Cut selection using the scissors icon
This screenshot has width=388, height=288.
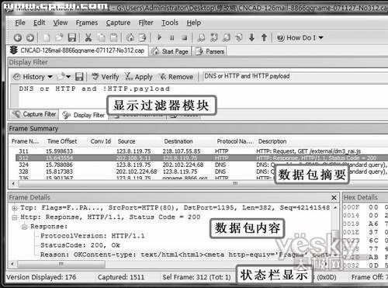point(88,38)
